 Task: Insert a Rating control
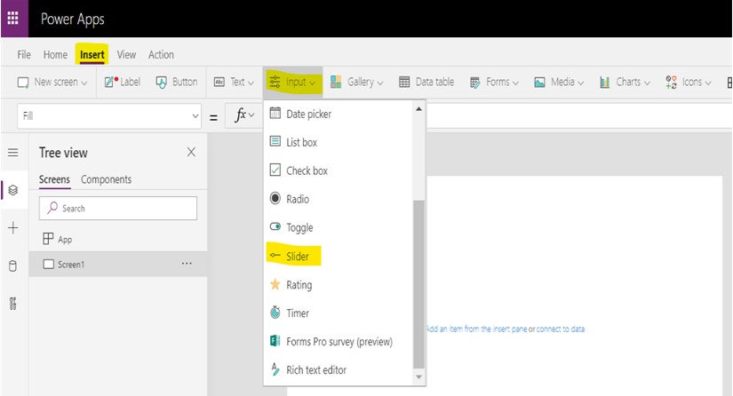pyautogui.click(x=339, y=284)
